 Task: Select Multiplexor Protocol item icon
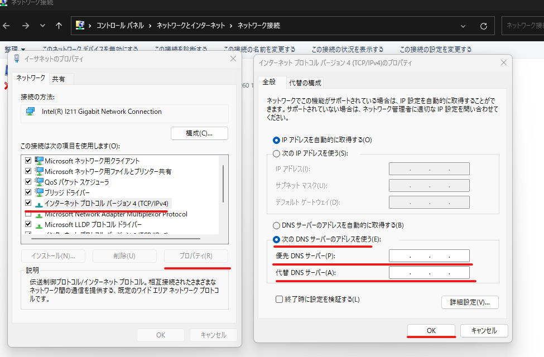tap(39, 215)
